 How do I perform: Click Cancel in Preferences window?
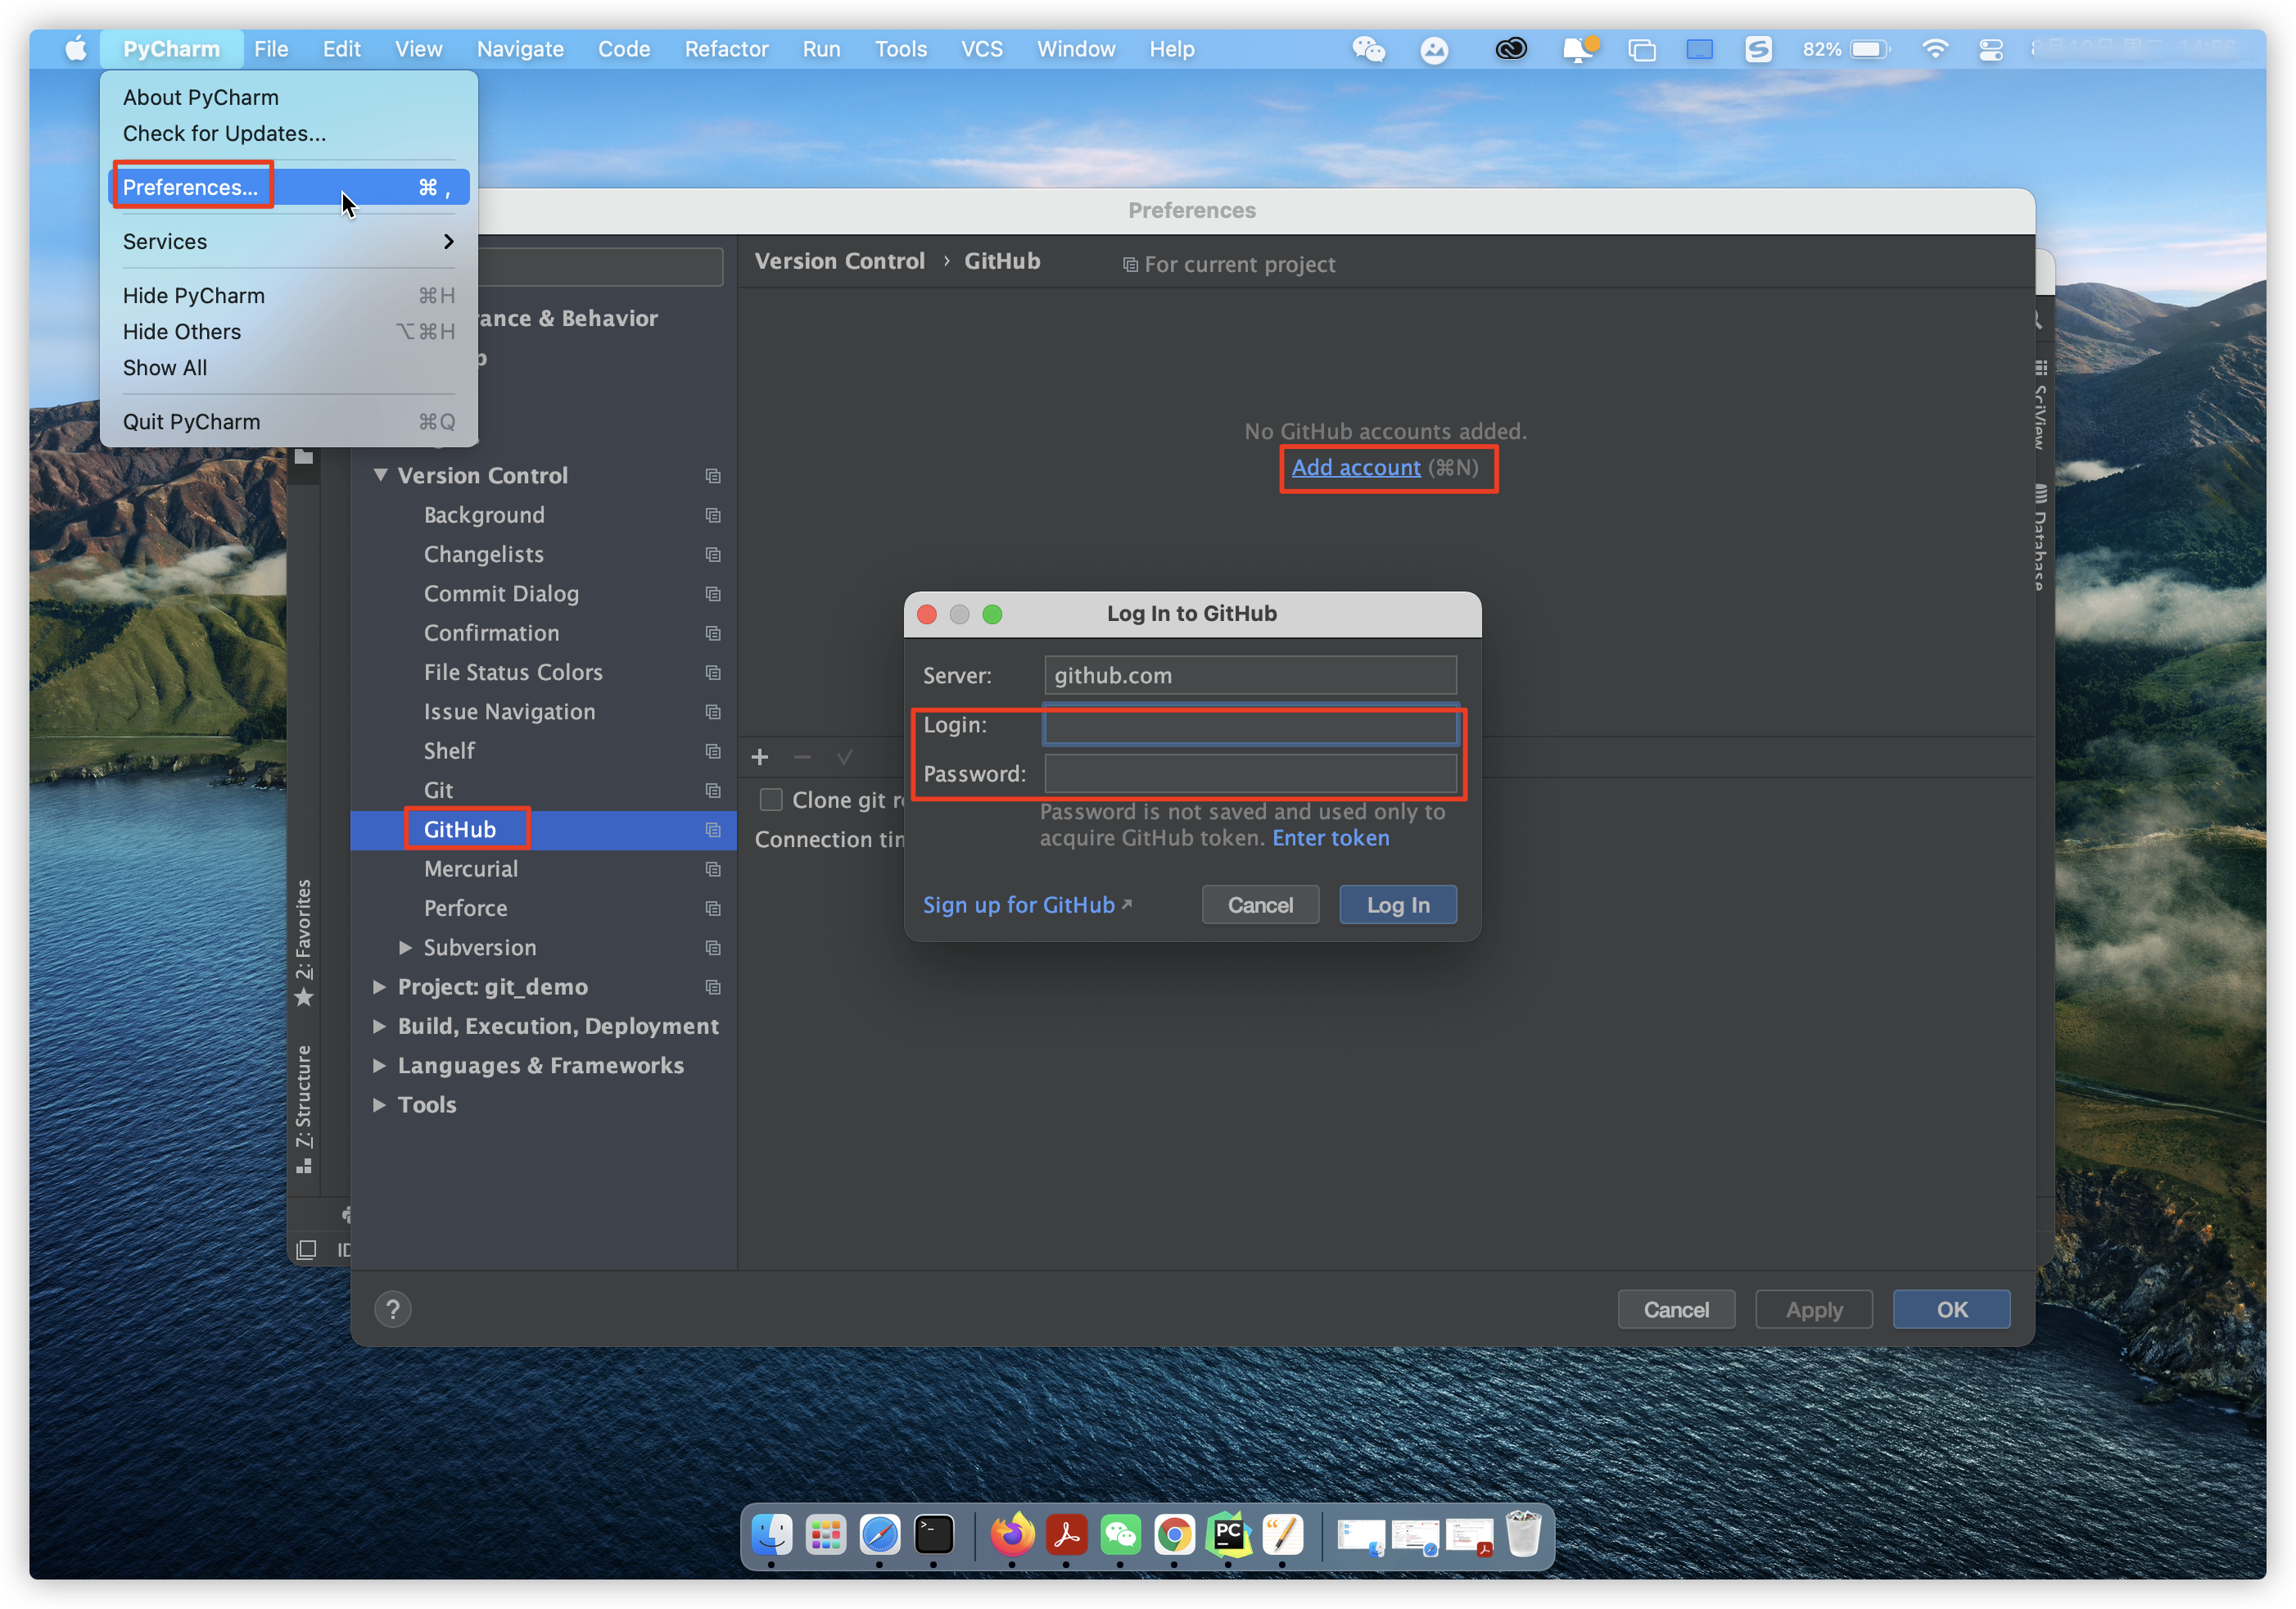coord(1676,1309)
